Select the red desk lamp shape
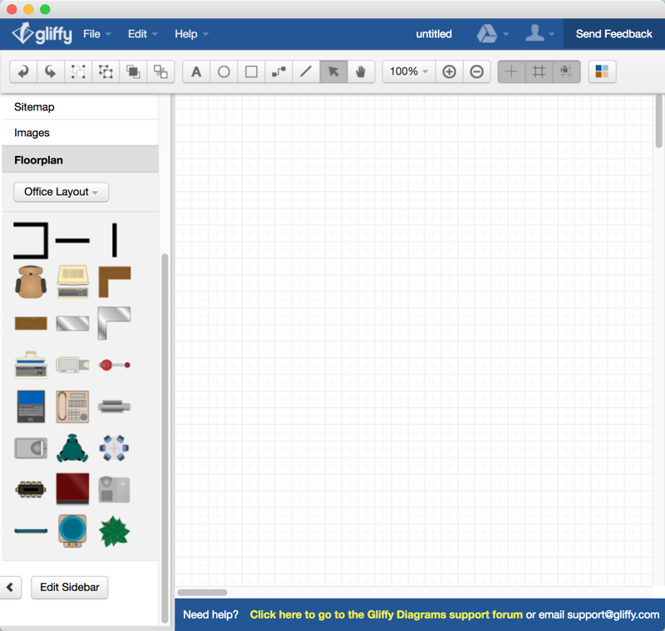The width and height of the screenshot is (665, 631). point(115,364)
